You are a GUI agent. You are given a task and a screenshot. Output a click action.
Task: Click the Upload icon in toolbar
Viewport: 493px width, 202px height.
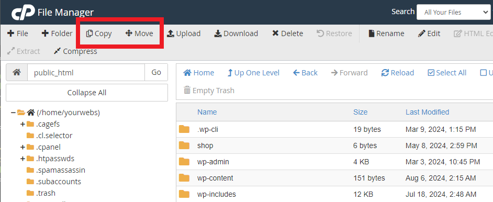pos(171,33)
